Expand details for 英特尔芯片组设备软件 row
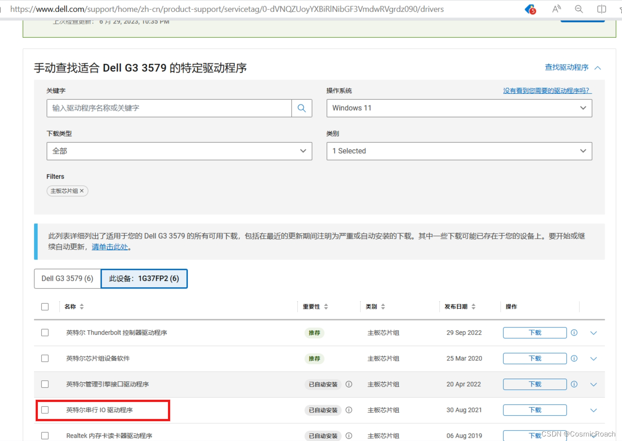The height and width of the screenshot is (441, 622). [594, 359]
